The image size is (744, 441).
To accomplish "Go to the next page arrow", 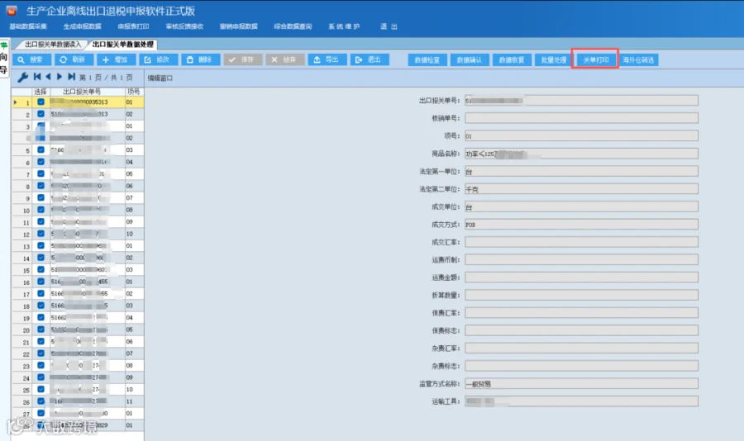I will (60, 77).
